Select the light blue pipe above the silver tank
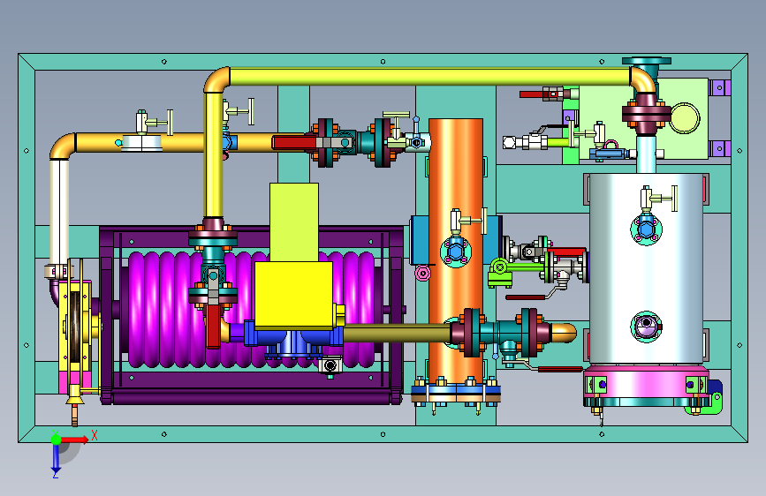 [x=646, y=154]
